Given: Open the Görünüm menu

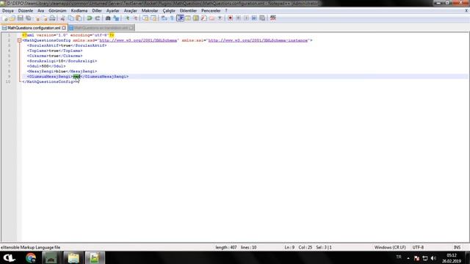Looking at the screenshot, I should (57, 10).
